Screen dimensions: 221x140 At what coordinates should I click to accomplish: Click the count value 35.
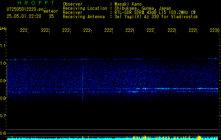coord(52,16)
